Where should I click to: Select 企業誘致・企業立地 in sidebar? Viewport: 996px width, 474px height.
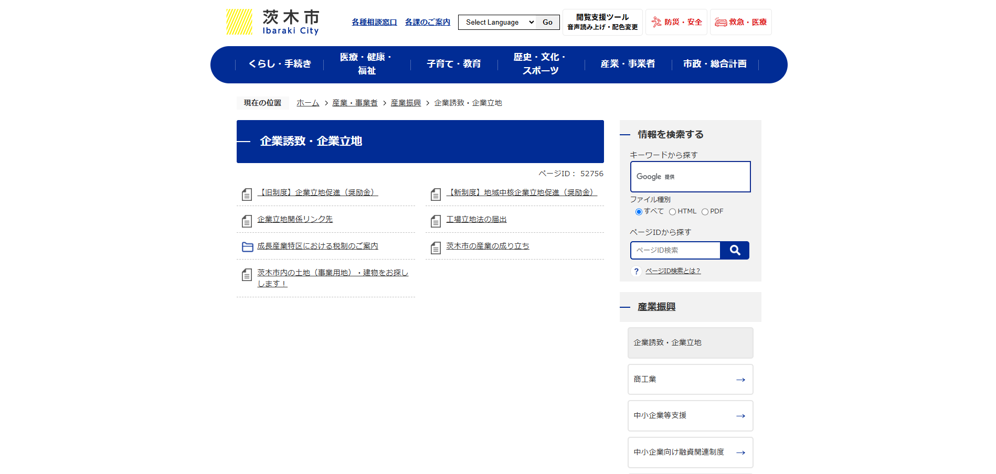pos(691,343)
